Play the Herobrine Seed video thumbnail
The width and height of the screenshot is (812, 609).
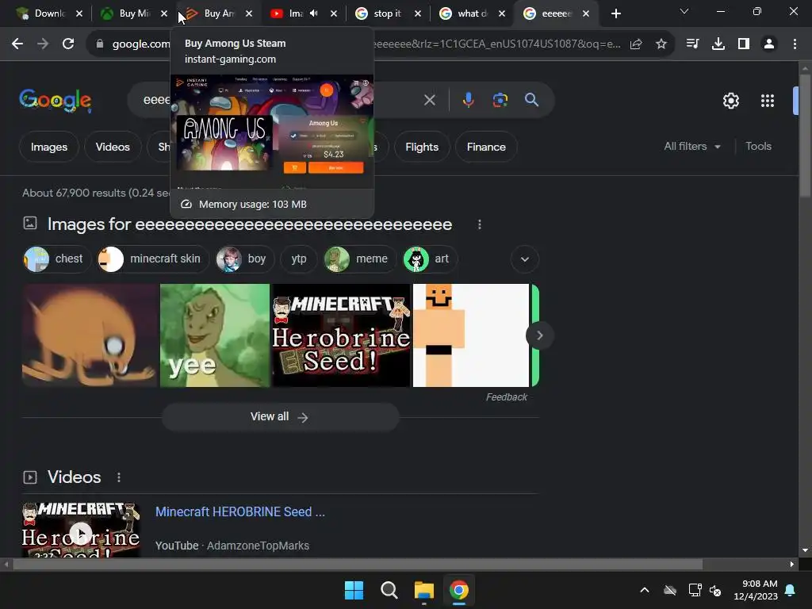81,530
